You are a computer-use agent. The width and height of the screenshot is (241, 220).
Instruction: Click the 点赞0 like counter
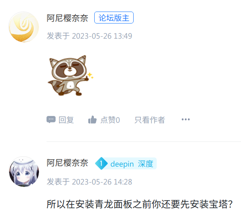(x=110, y=120)
